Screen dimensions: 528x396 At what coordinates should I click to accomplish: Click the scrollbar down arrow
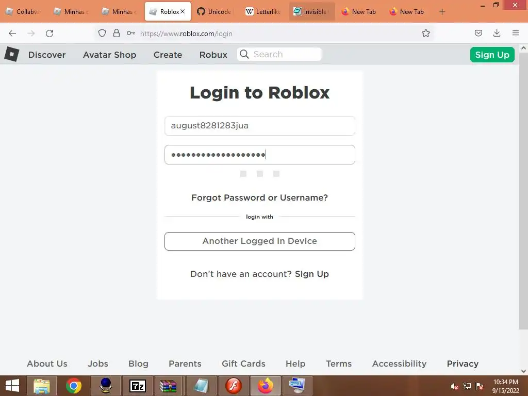point(523,371)
